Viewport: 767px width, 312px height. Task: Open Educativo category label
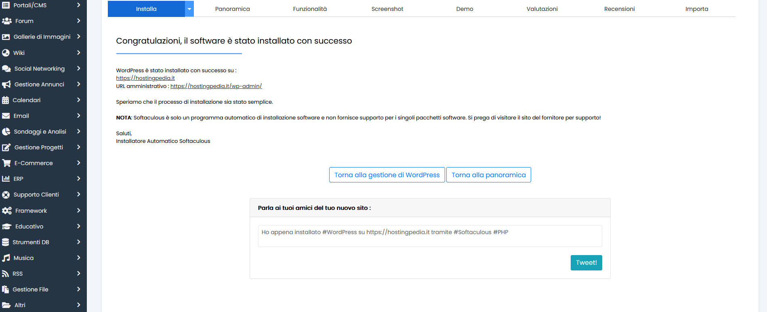[x=29, y=226]
